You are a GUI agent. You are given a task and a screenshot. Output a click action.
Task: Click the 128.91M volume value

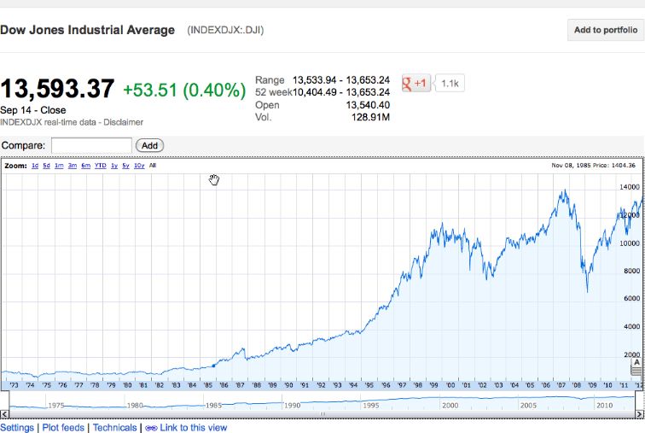(370, 117)
